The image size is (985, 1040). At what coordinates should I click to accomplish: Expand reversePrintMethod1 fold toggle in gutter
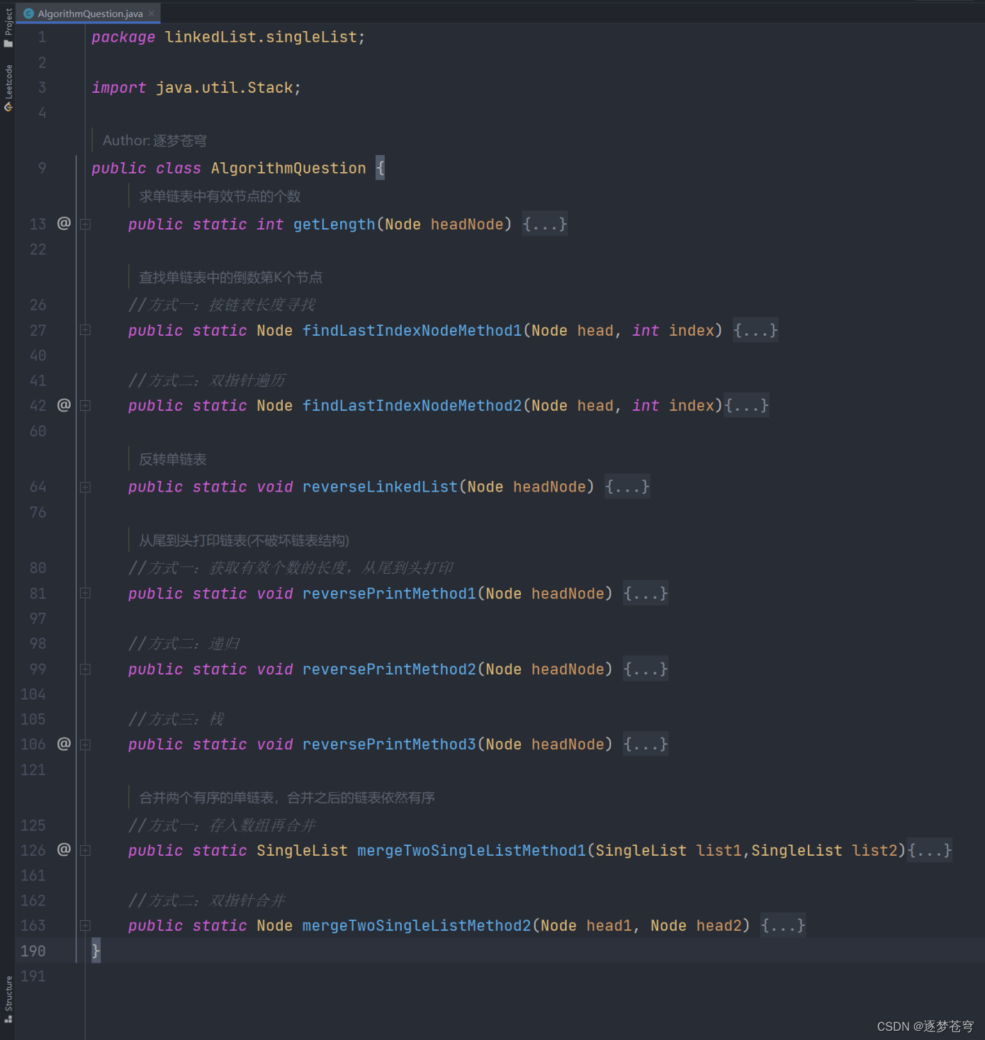click(85, 594)
